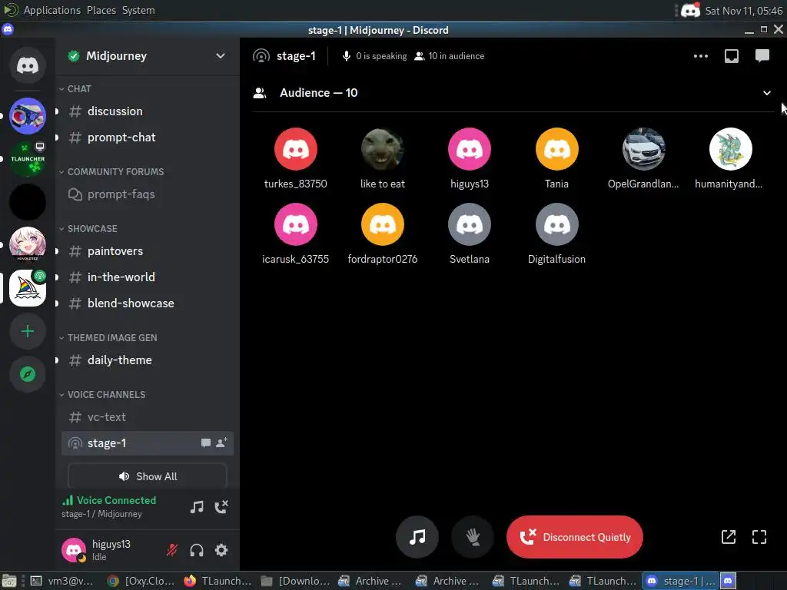This screenshot has height=590, width=787.
Task: Switch to the [Oxy.Clo... Chrome taskbar window
Action: pos(141,581)
